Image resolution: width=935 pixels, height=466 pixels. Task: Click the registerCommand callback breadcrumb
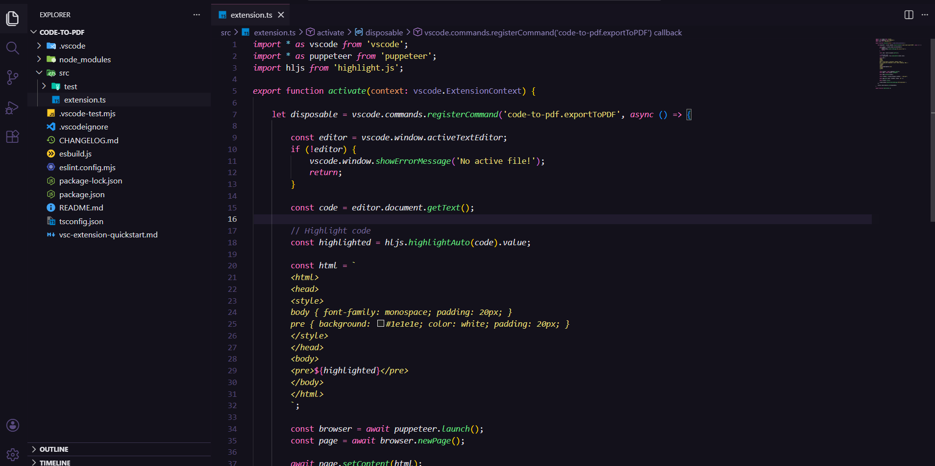(548, 32)
